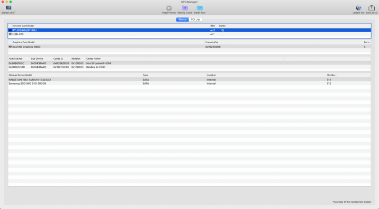Click audio device ID 0x80869CA0
Screen dimensions: 379x209
(17, 67)
